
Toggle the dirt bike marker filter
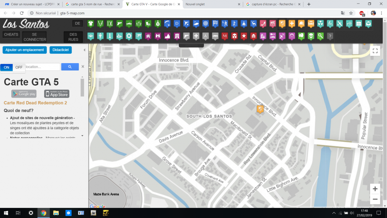[x=330, y=24]
